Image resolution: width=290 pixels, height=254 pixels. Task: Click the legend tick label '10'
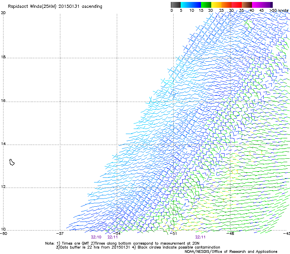click(x=192, y=11)
